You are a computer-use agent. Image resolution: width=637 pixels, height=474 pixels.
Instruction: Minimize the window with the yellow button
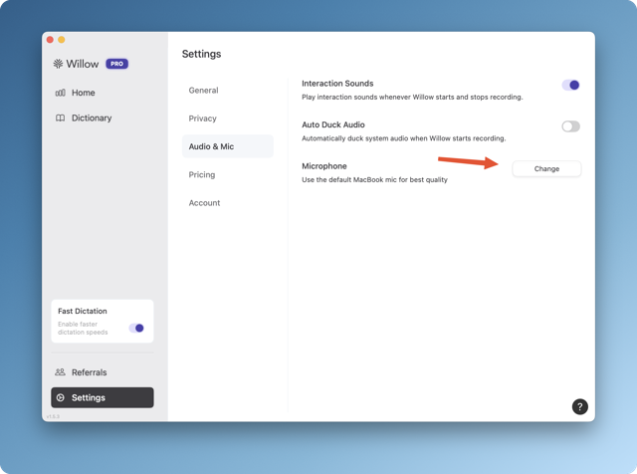tap(62, 40)
